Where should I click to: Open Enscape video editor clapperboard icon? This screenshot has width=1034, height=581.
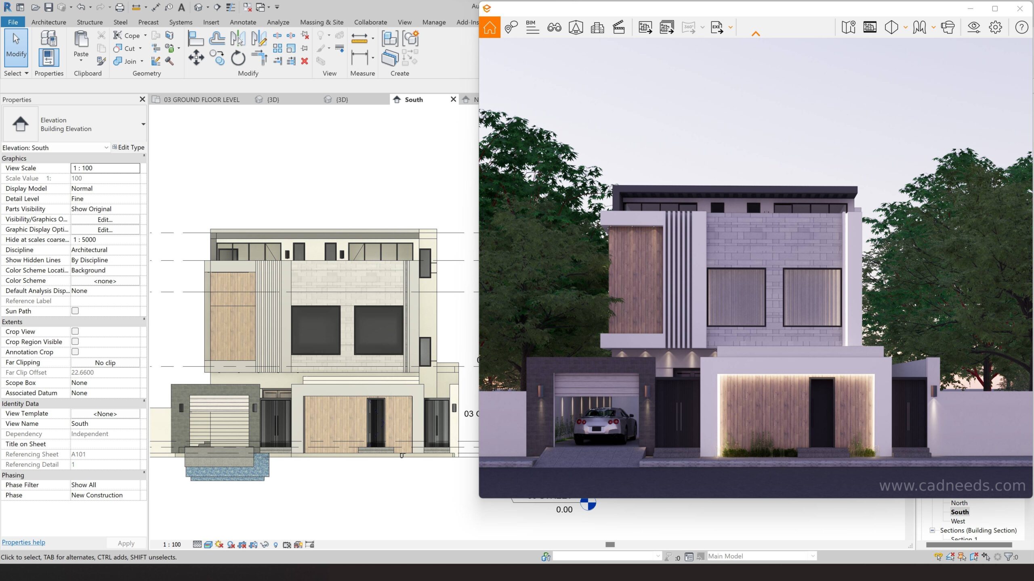pos(619,27)
